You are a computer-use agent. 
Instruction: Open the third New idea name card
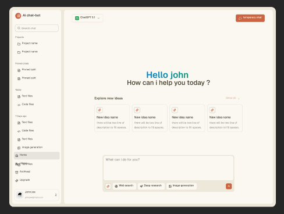pyautogui.click(x=187, y=118)
